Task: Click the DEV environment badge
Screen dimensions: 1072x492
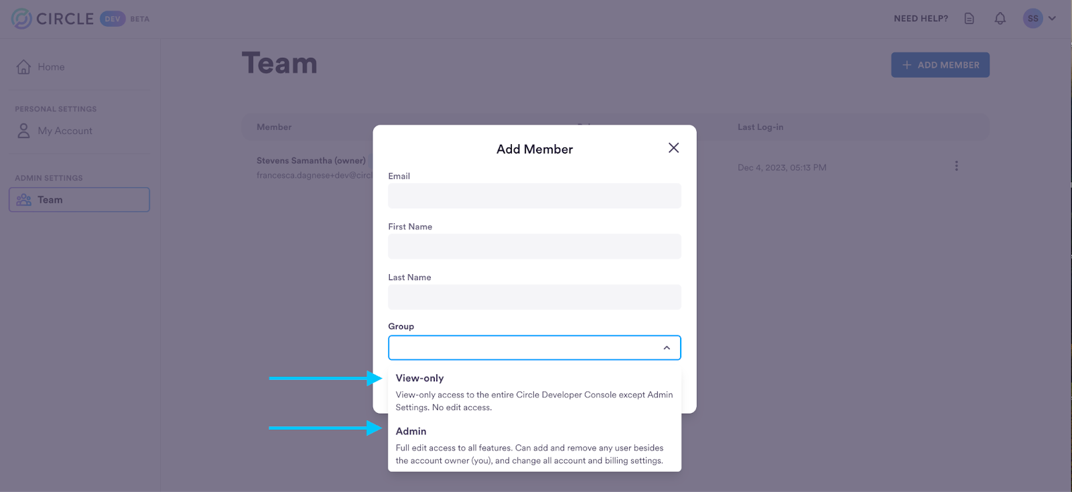Action: pos(113,19)
